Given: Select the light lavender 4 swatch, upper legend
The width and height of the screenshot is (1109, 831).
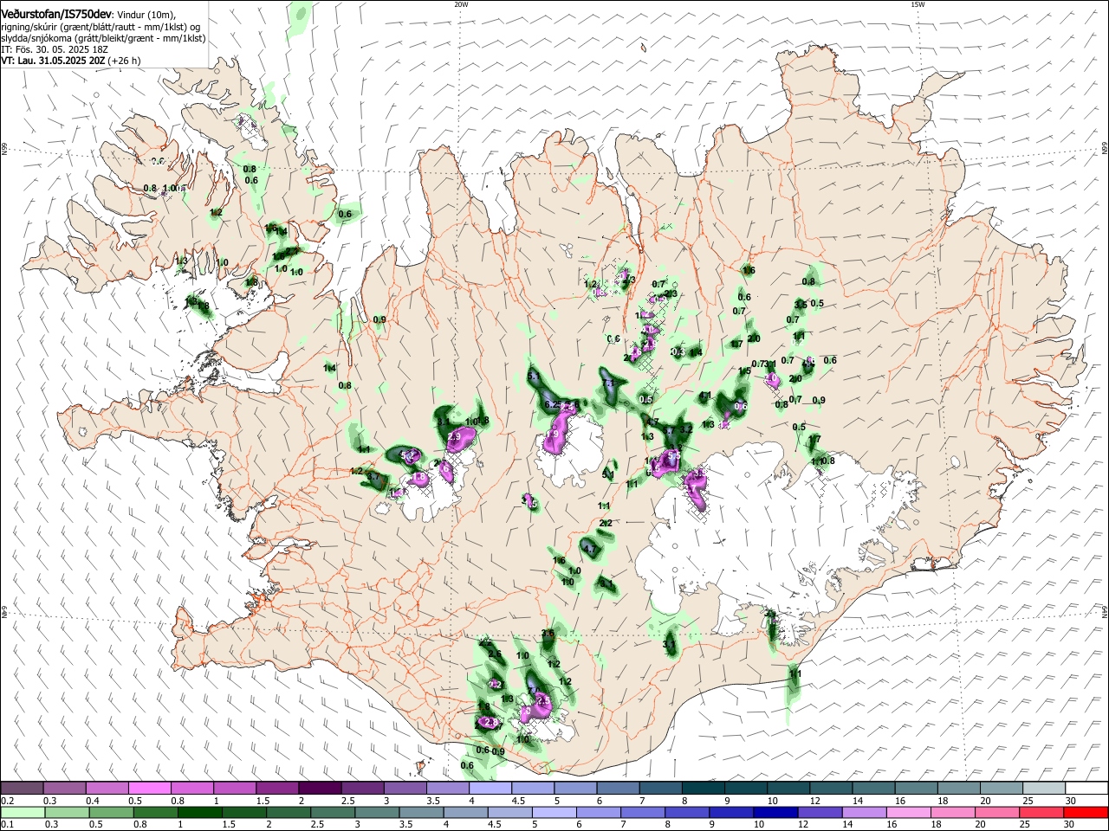Looking at the screenshot, I should pos(490,789).
